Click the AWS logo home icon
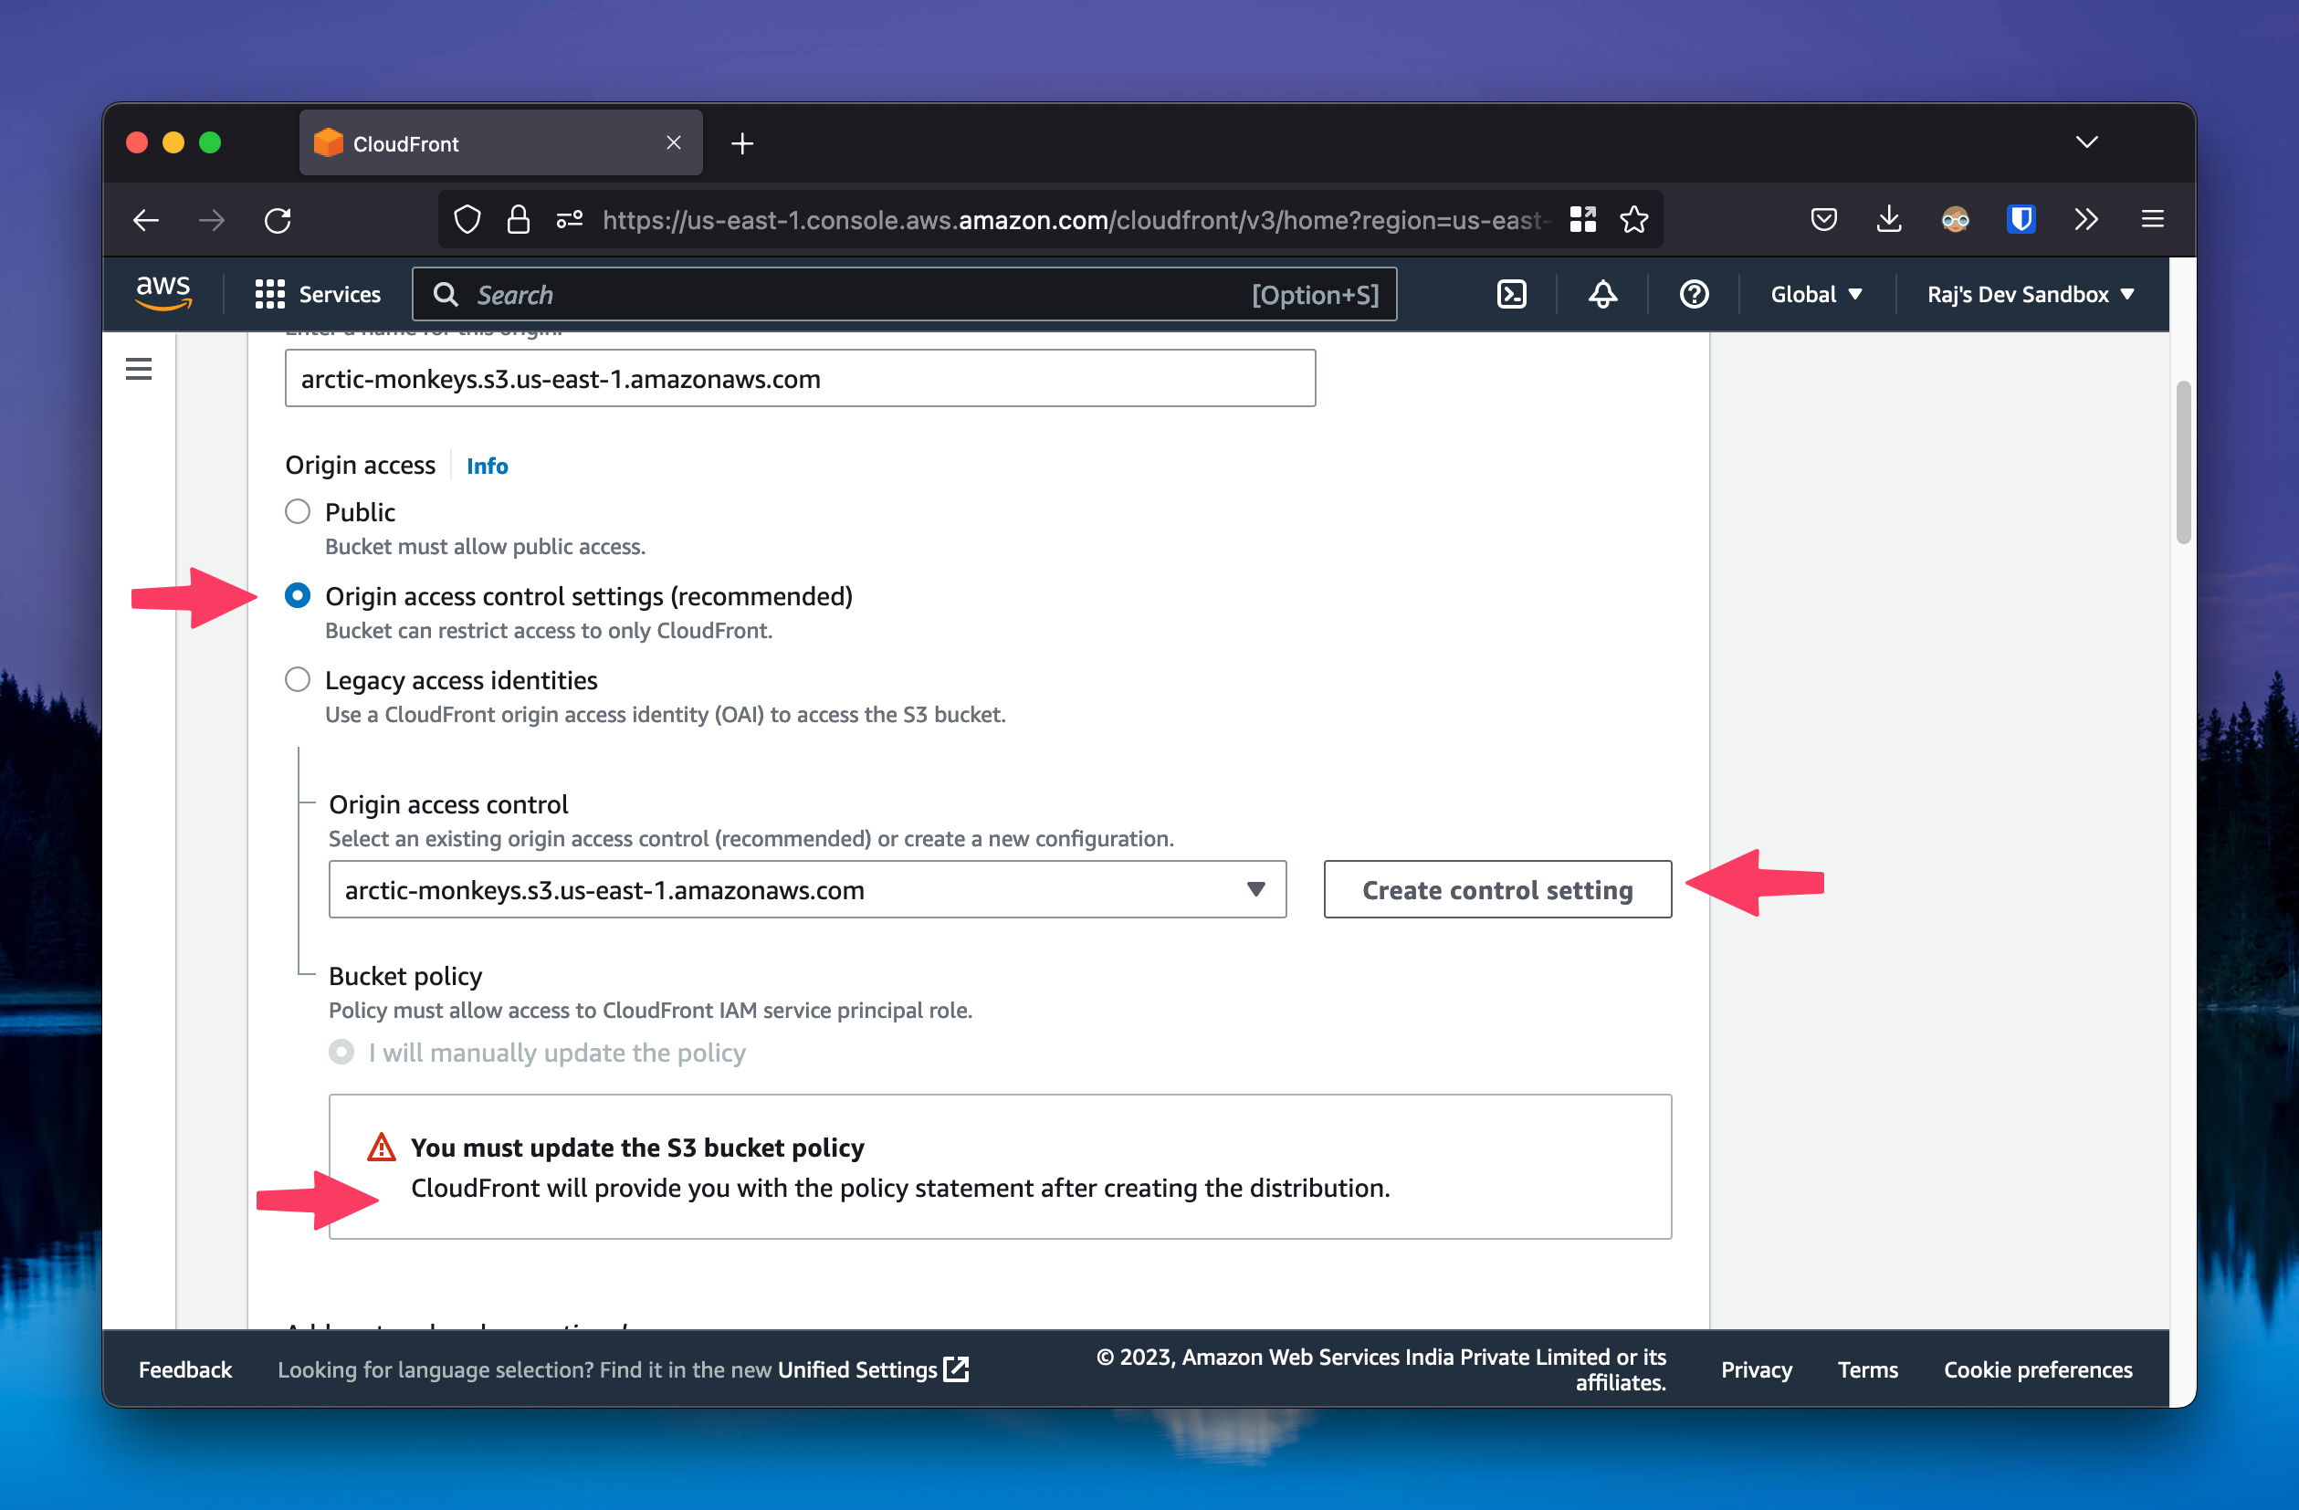This screenshot has height=1510, width=2299. 163,293
